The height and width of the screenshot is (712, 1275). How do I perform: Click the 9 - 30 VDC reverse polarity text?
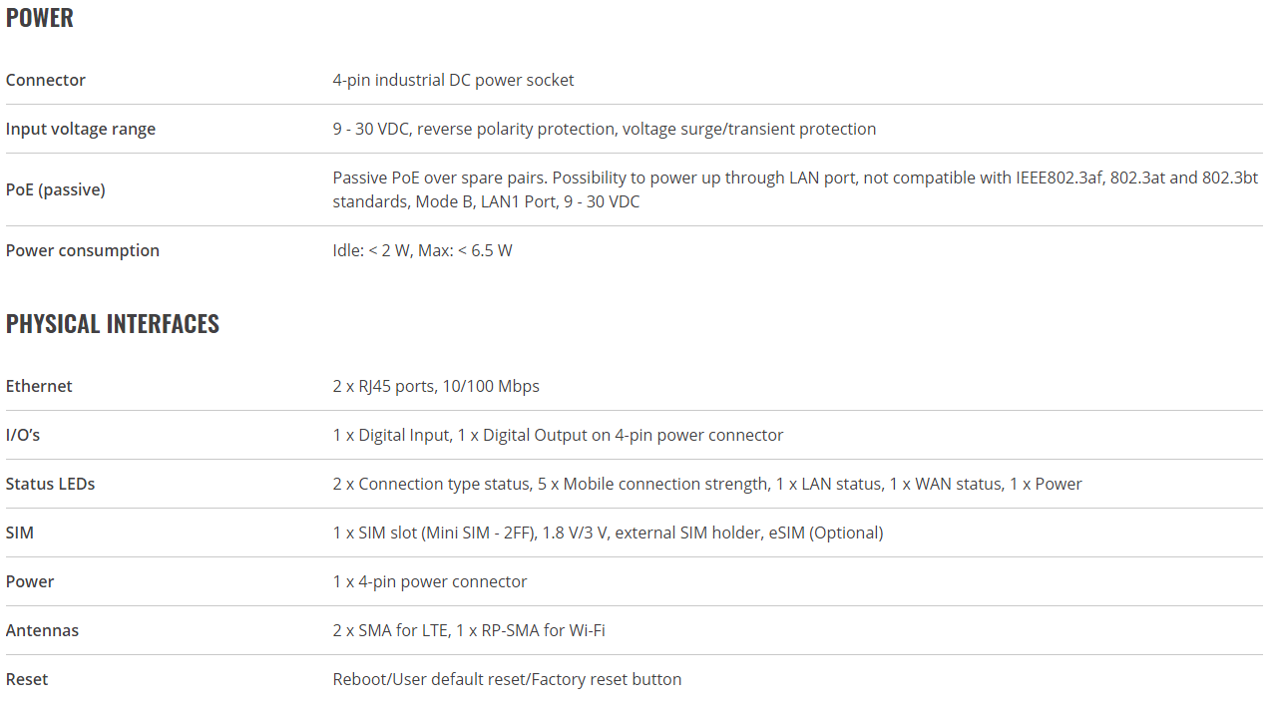coord(605,129)
